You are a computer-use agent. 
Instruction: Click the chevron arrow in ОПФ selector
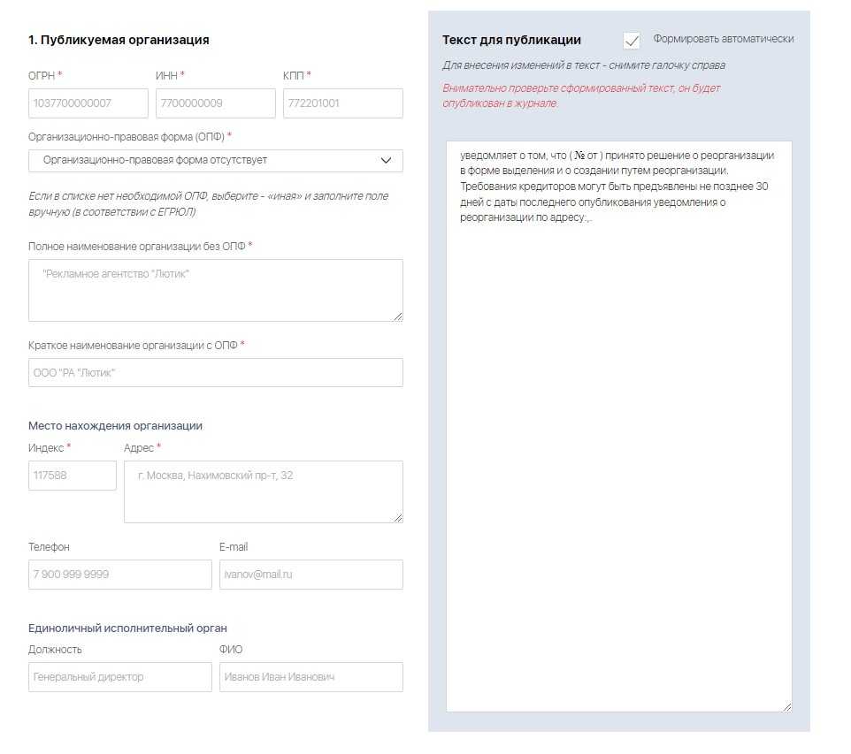pos(386,160)
